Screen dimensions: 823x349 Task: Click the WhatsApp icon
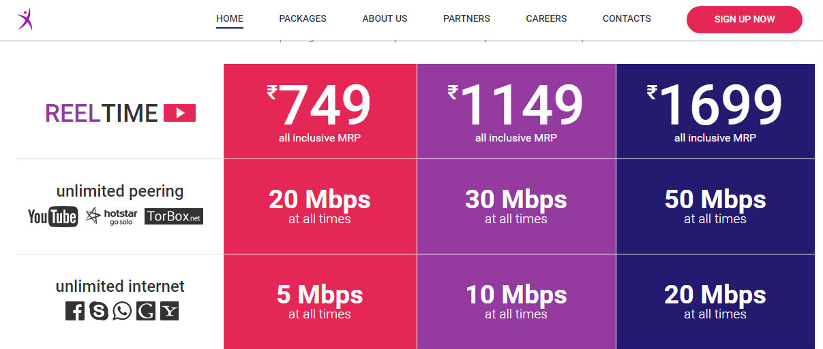click(122, 311)
